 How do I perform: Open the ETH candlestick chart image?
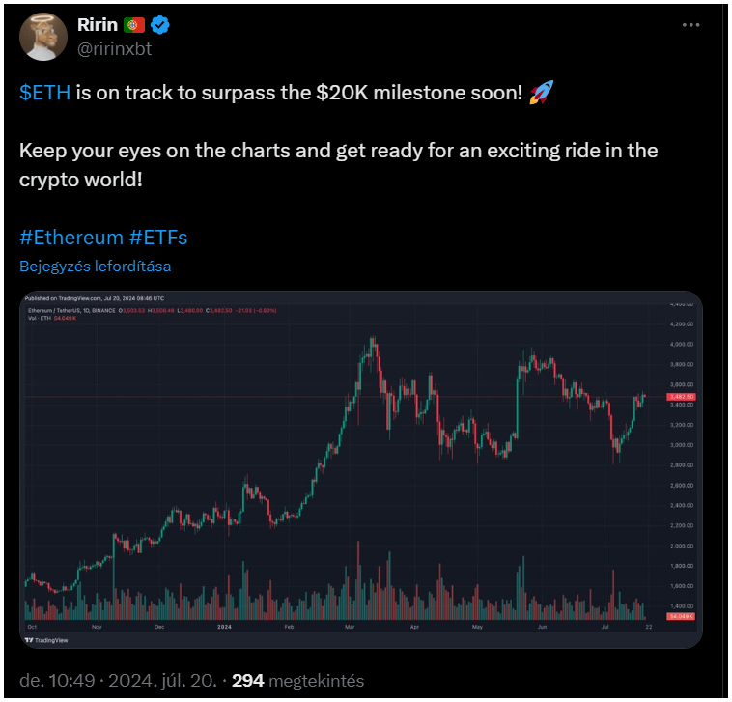(x=361, y=469)
